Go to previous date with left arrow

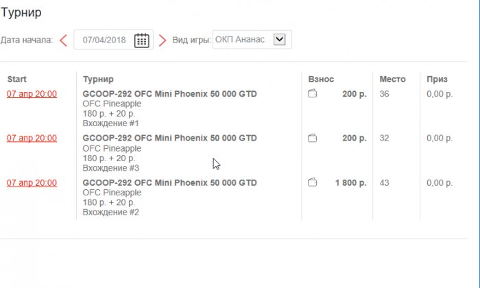click(x=63, y=40)
